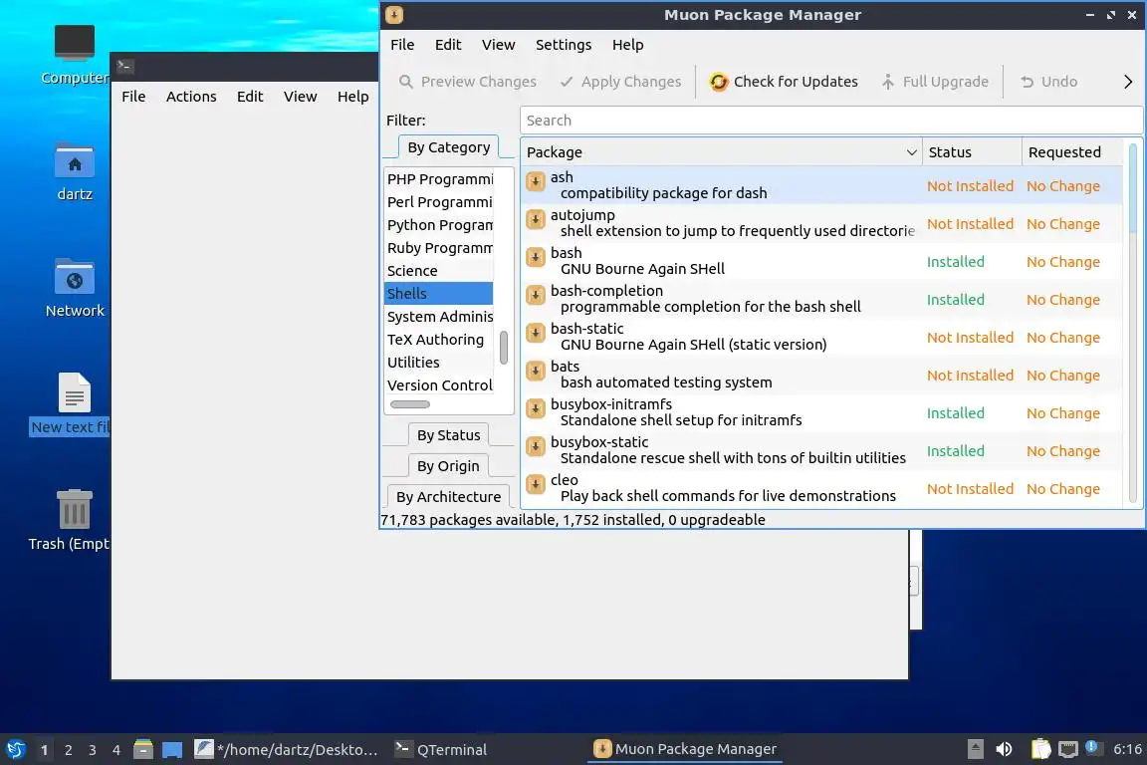Switch to workspace 3
Viewport: 1147px width, 765px height.
pos(93,750)
